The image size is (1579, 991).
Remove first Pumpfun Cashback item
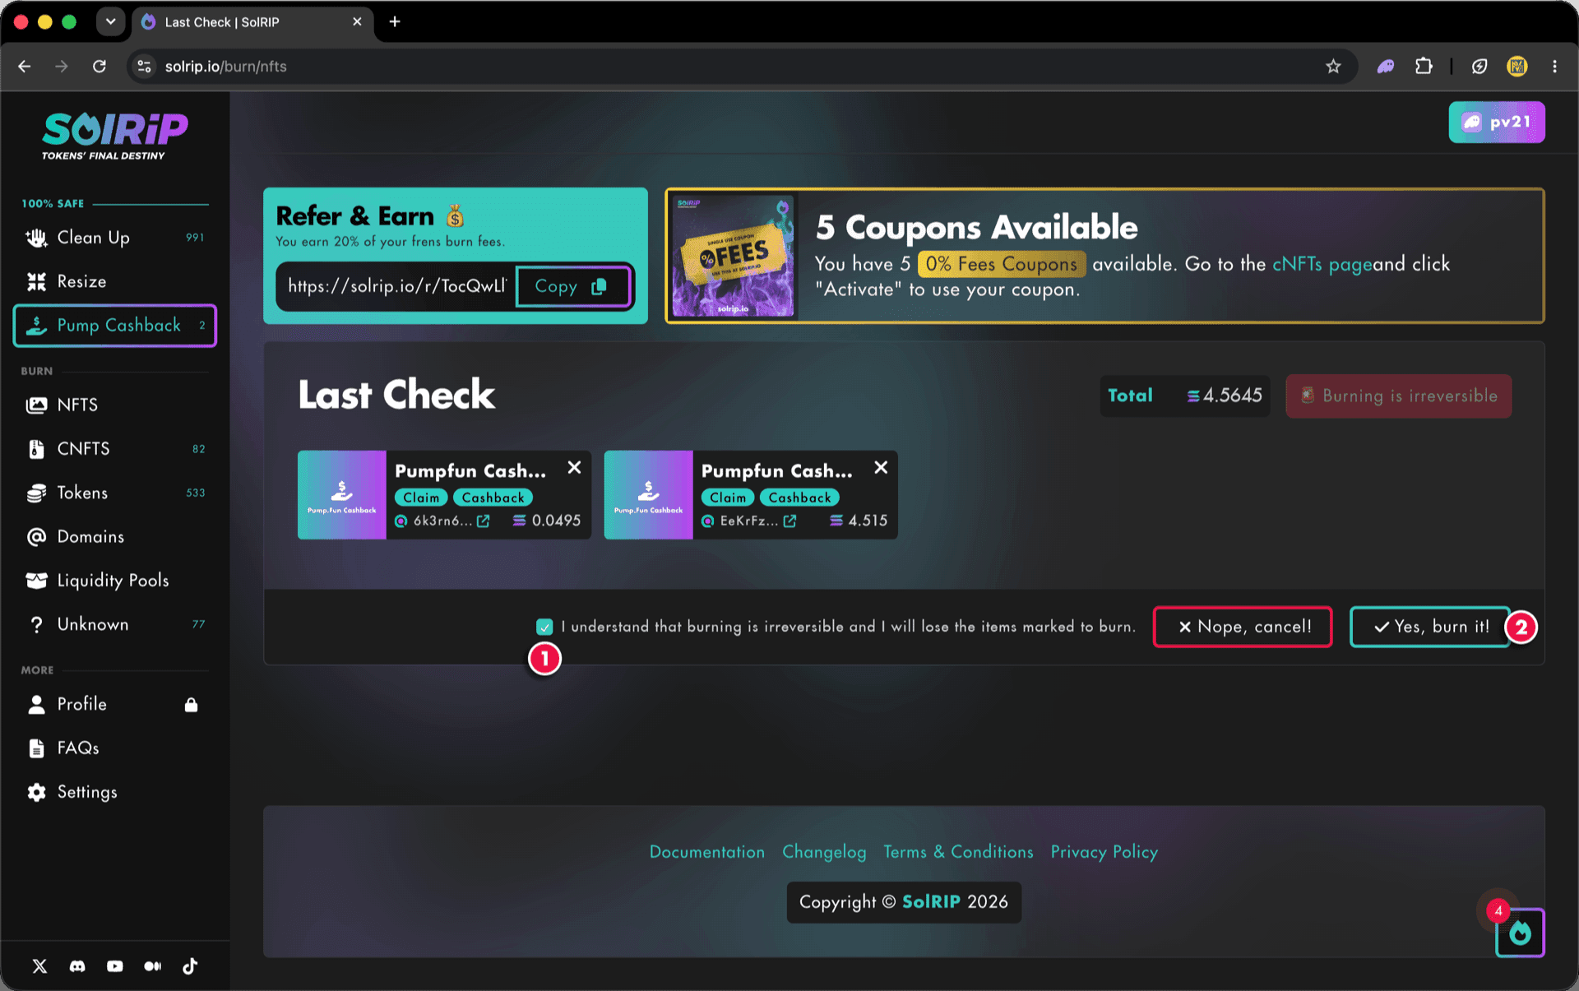574,468
